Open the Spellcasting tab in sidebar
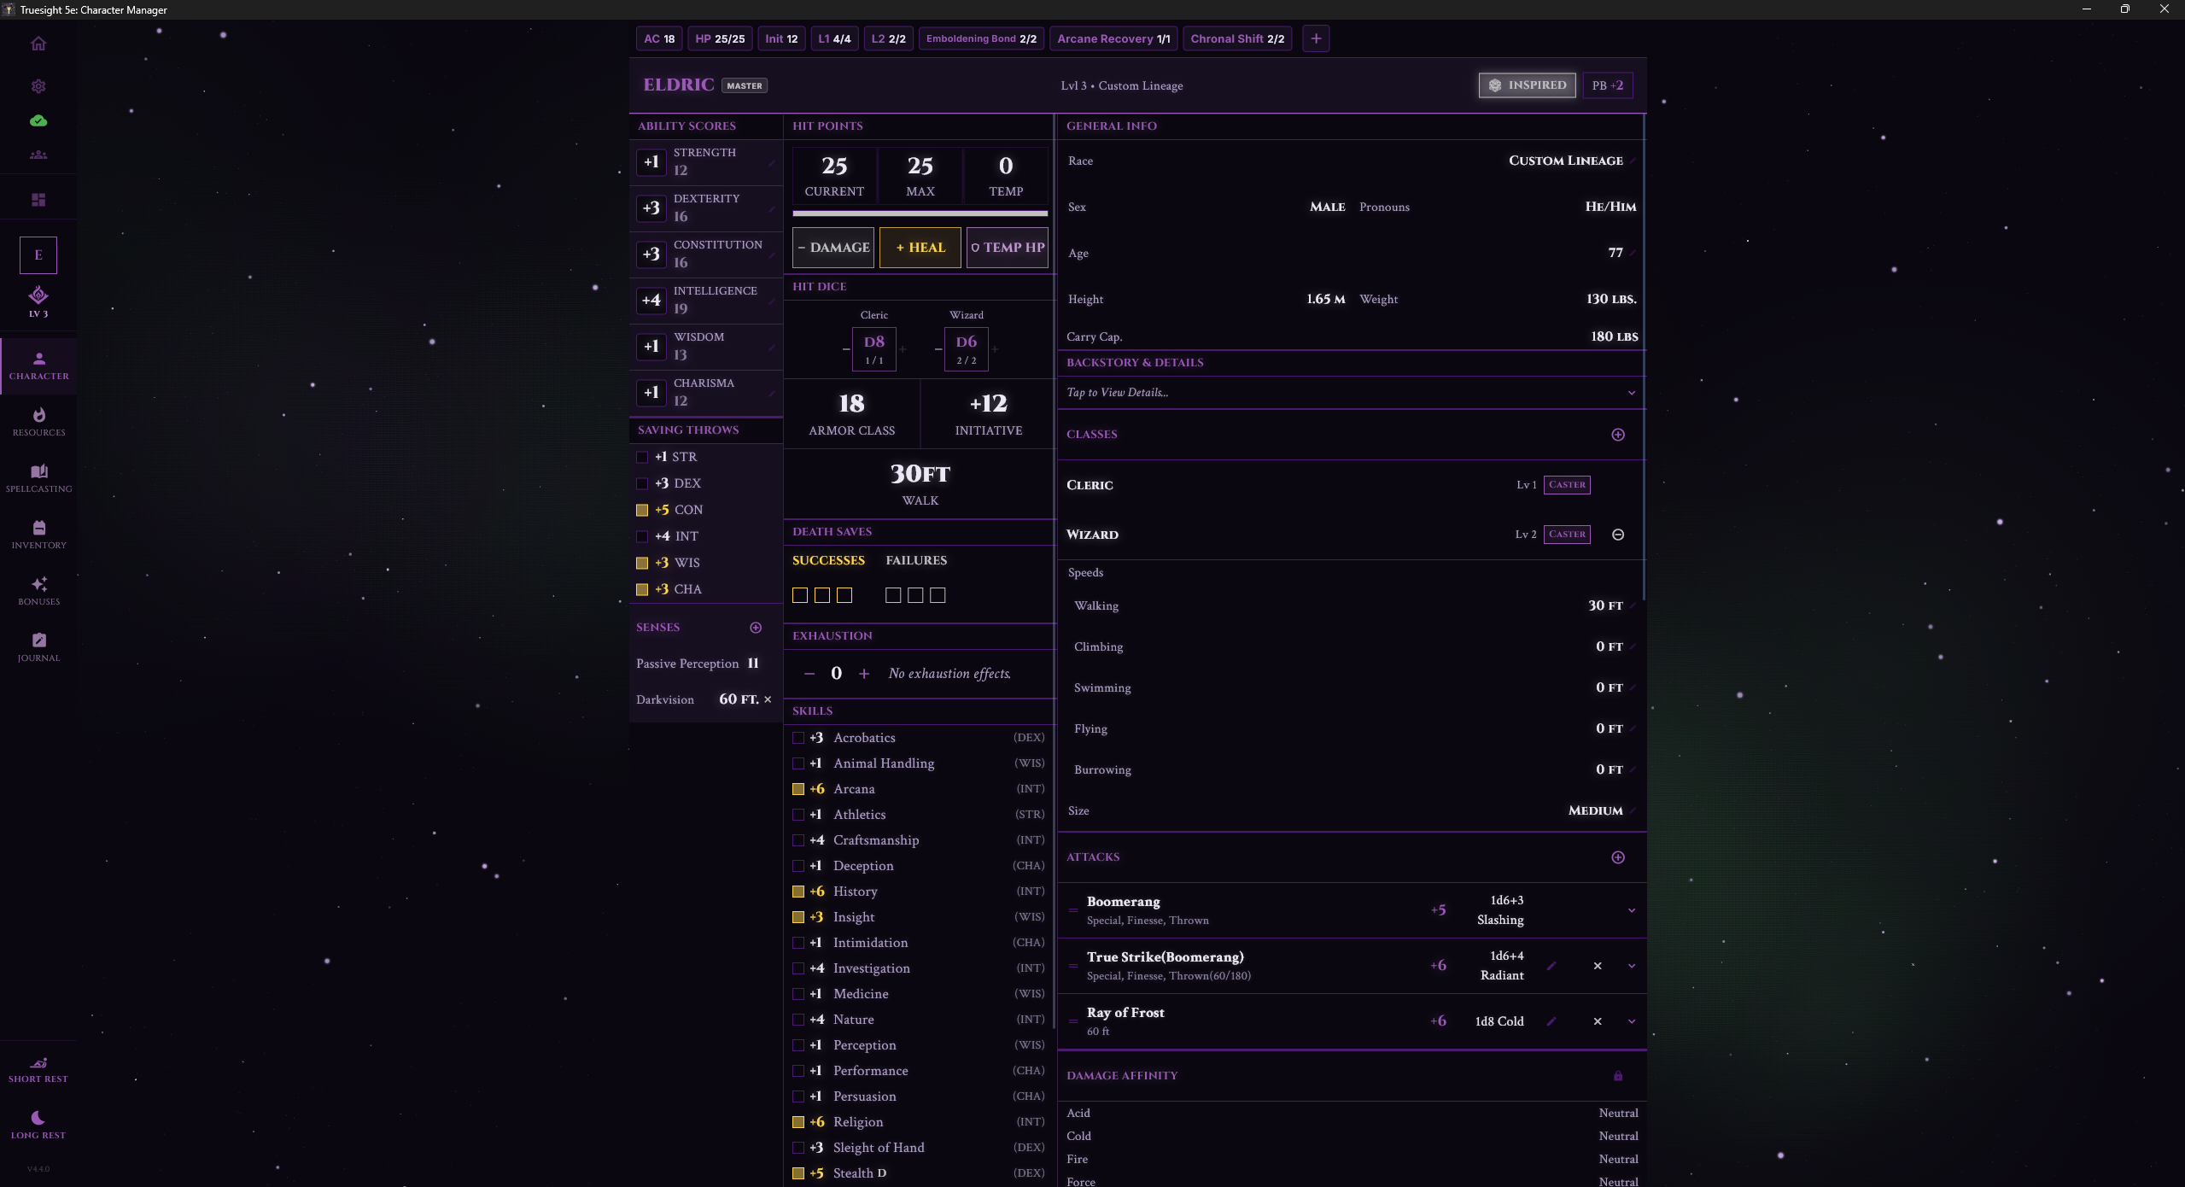Viewport: 2185px width, 1187px height. 38,478
